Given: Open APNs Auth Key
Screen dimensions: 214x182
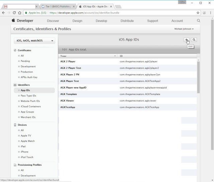Looking at the screenshot, I should click(x=29, y=77).
